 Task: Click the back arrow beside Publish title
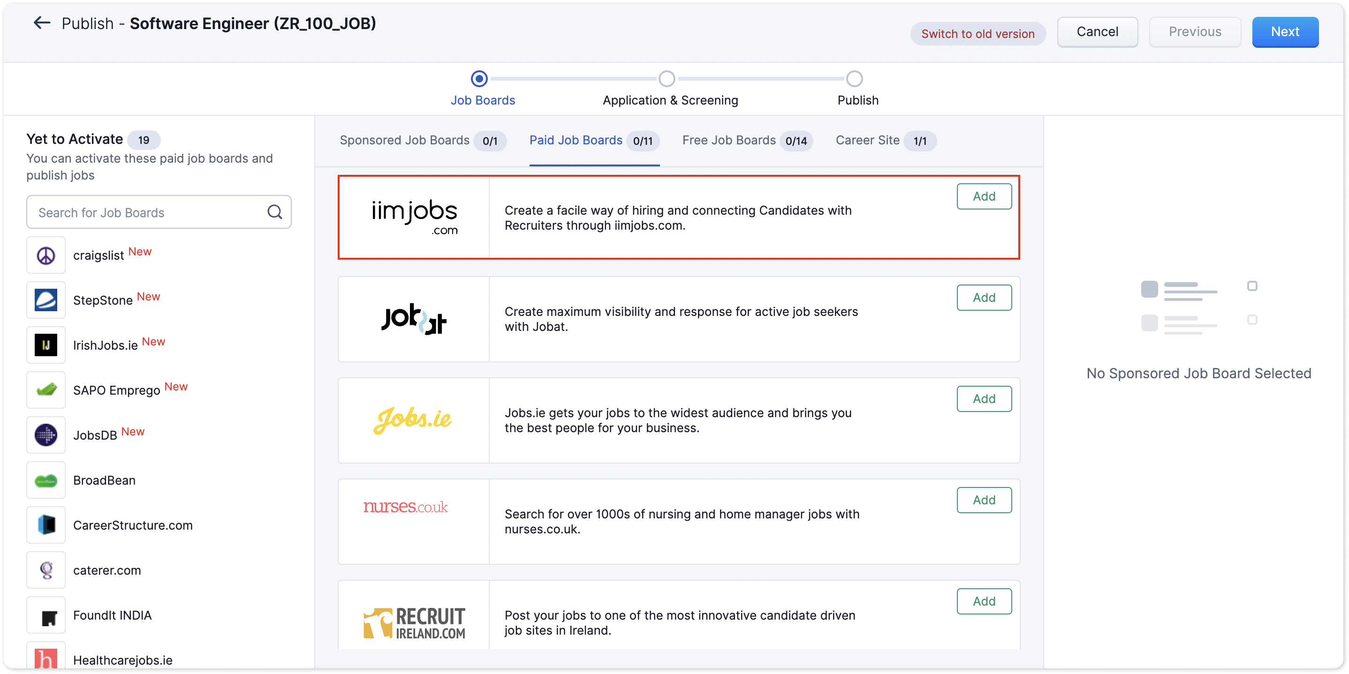point(41,23)
